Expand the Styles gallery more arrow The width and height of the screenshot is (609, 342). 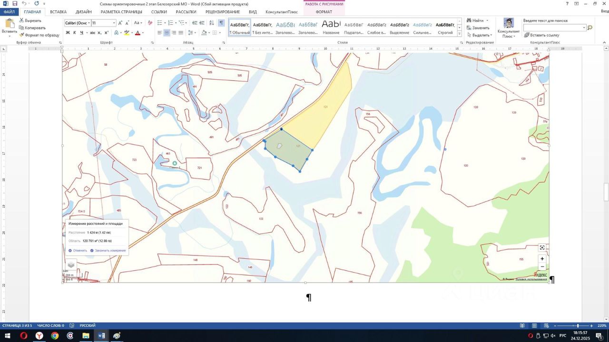[x=459, y=34]
